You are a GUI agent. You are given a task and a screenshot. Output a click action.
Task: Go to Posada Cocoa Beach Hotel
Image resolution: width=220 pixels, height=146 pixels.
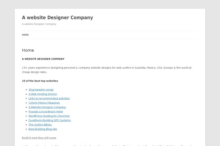click(x=46, y=111)
